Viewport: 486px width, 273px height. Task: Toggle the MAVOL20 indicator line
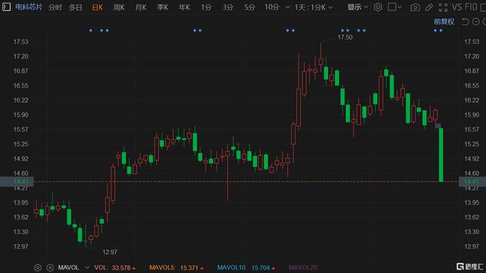point(303,267)
